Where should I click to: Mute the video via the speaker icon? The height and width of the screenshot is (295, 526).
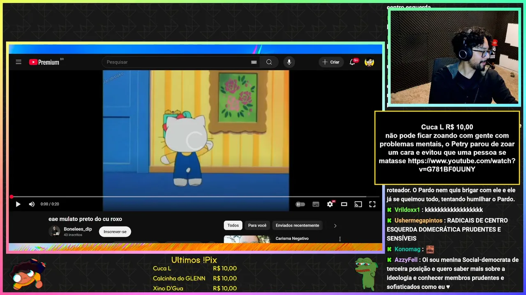(x=32, y=204)
